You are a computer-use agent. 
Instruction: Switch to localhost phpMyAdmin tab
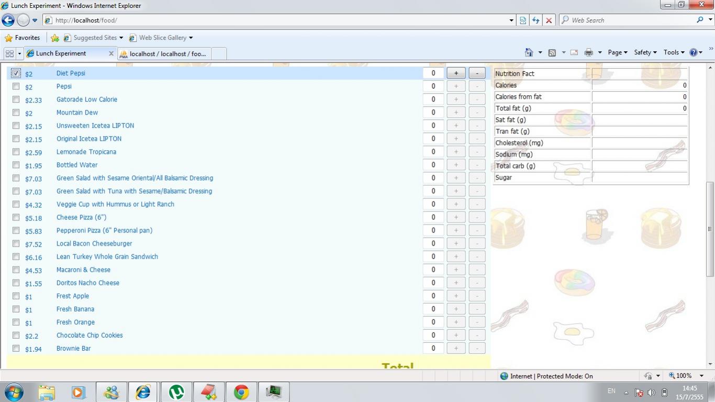pyautogui.click(x=163, y=54)
